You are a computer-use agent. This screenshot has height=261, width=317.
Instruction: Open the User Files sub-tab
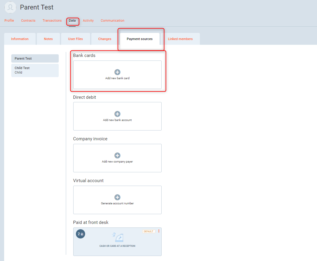(75, 39)
